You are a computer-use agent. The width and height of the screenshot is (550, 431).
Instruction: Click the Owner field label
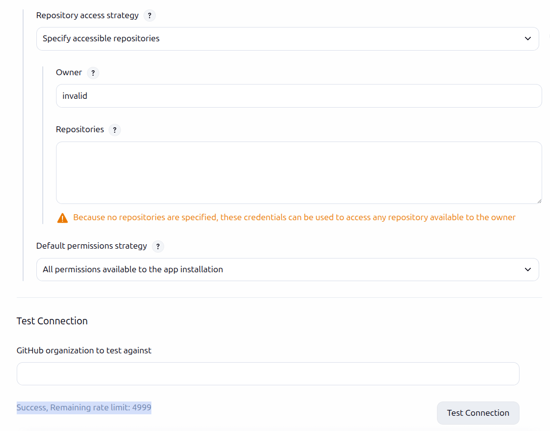(69, 73)
